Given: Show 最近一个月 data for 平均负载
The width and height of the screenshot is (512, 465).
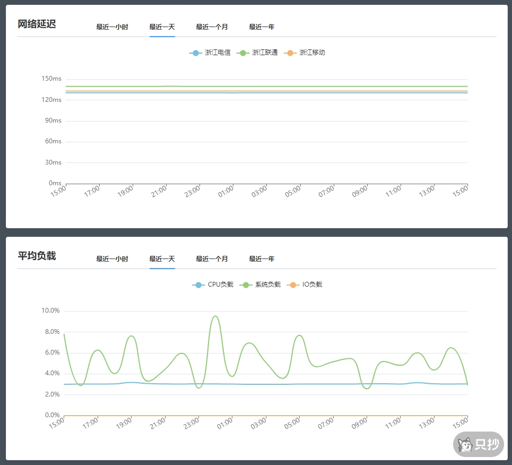Looking at the screenshot, I should coord(212,259).
